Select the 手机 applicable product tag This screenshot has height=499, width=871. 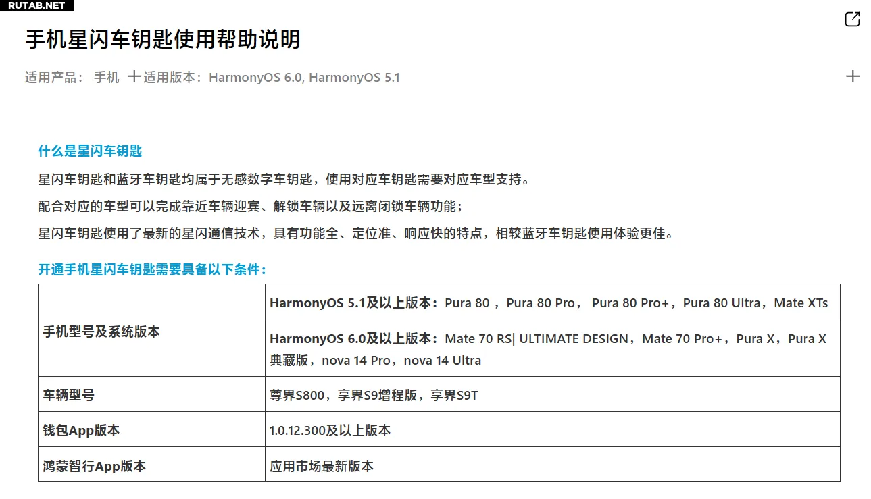click(106, 77)
